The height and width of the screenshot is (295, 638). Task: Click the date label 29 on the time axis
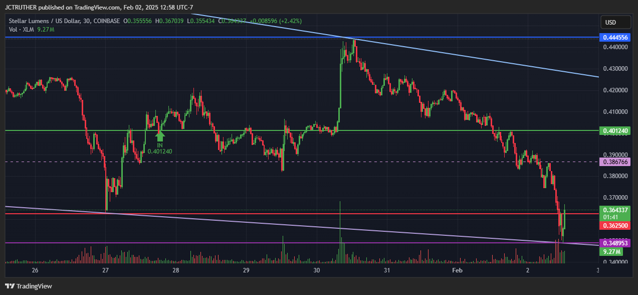pyautogui.click(x=246, y=270)
